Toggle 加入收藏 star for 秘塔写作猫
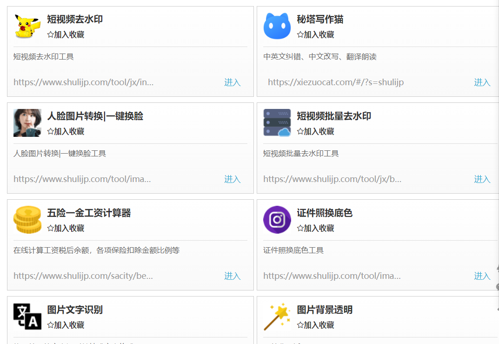499x344 pixels. pyautogui.click(x=314, y=34)
